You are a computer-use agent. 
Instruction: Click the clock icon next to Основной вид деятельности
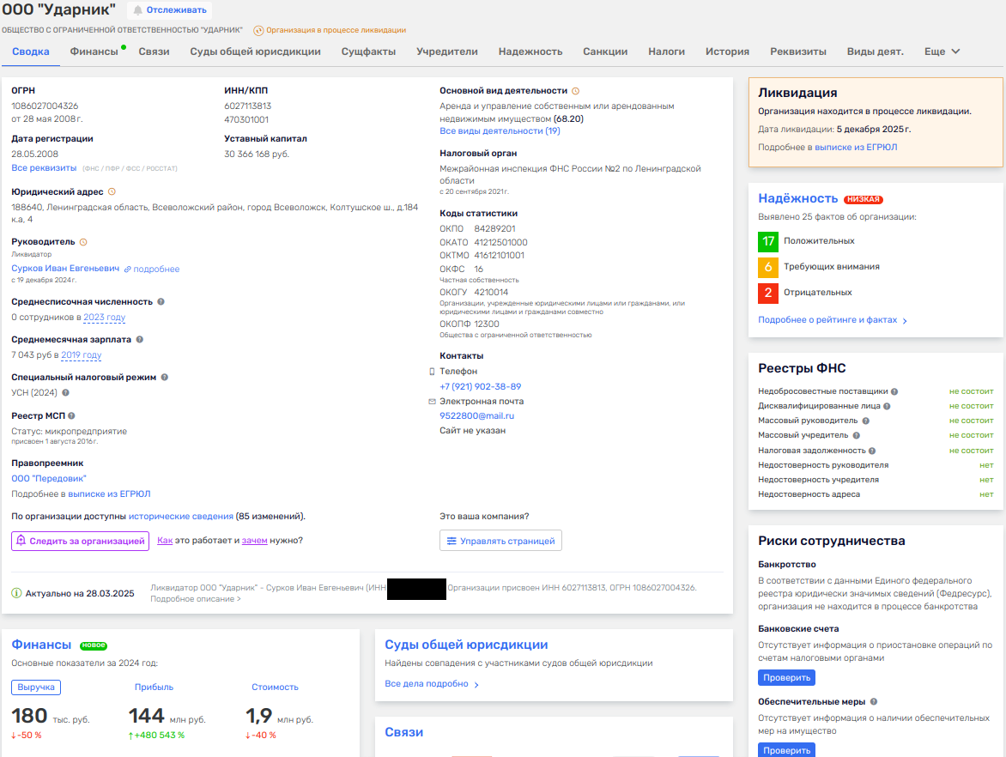point(575,91)
